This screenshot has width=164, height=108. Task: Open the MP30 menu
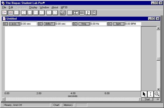pos(64,7)
